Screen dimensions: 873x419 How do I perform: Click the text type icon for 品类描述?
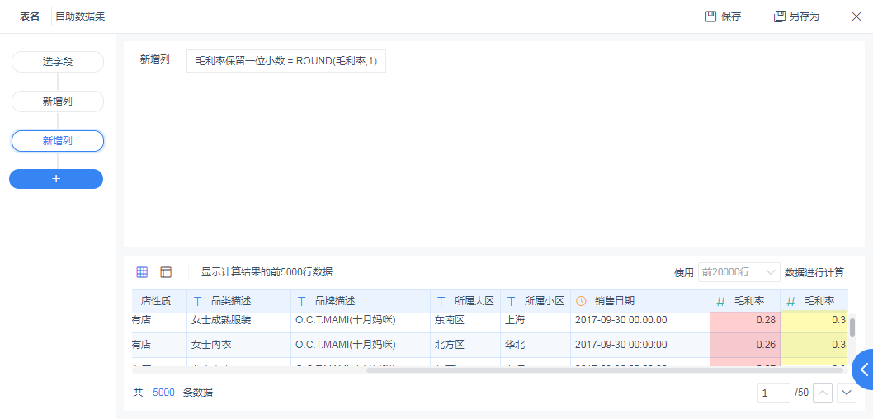(x=198, y=301)
